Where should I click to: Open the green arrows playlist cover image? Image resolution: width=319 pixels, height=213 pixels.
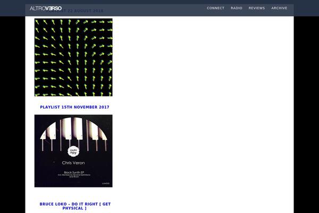point(73,58)
